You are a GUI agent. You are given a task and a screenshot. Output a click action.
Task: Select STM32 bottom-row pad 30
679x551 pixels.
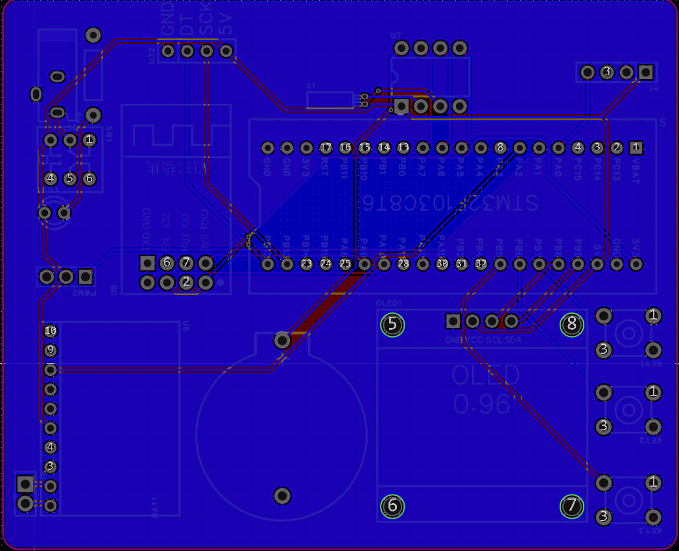(442, 264)
